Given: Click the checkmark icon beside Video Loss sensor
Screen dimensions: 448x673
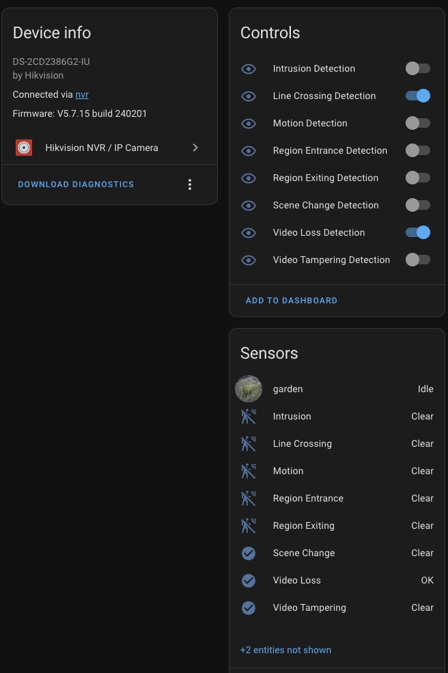Looking at the screenshot, I should [249, 580].
